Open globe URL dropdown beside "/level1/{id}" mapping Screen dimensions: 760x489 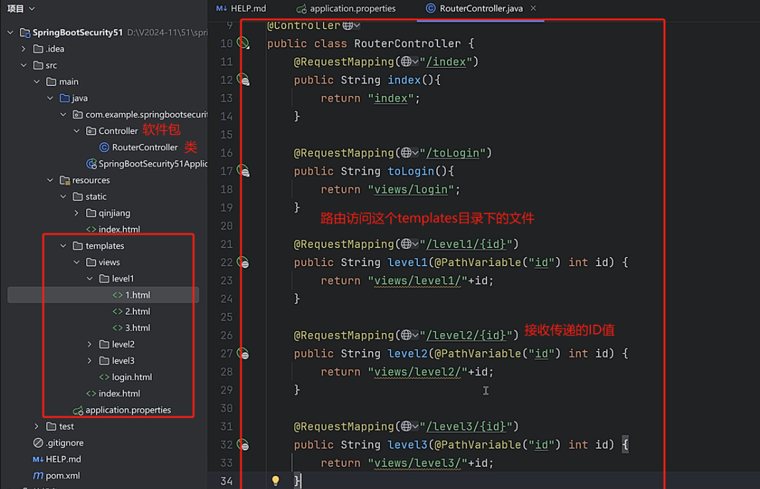click(x=410, y=244)
